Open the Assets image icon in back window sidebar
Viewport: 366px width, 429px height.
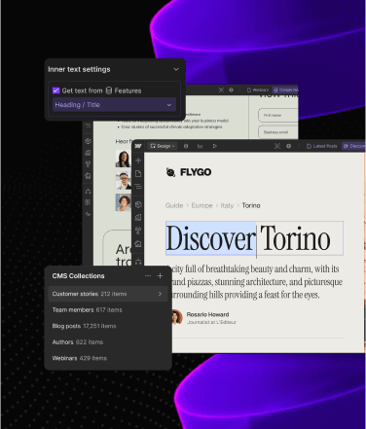pos(88,176)
